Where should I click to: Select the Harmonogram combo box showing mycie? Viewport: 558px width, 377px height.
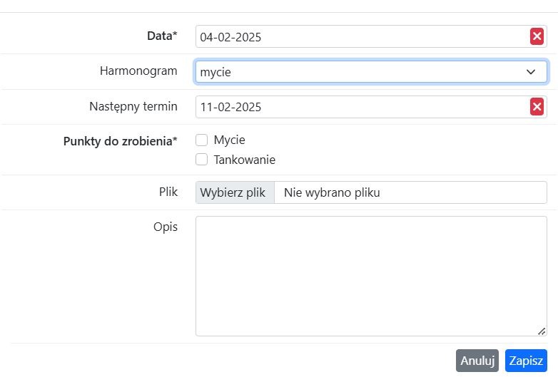tap(371, 72)
